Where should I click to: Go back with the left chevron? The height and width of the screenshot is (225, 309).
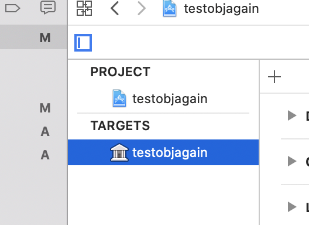115,8
